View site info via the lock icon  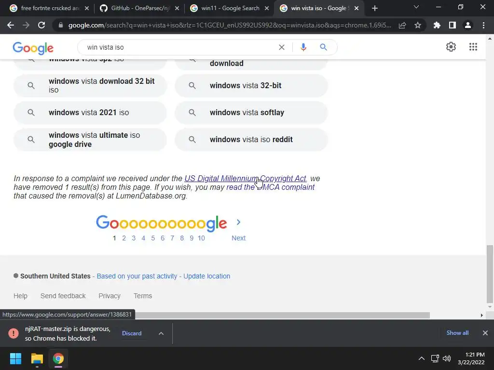click(x=61, y=25)
